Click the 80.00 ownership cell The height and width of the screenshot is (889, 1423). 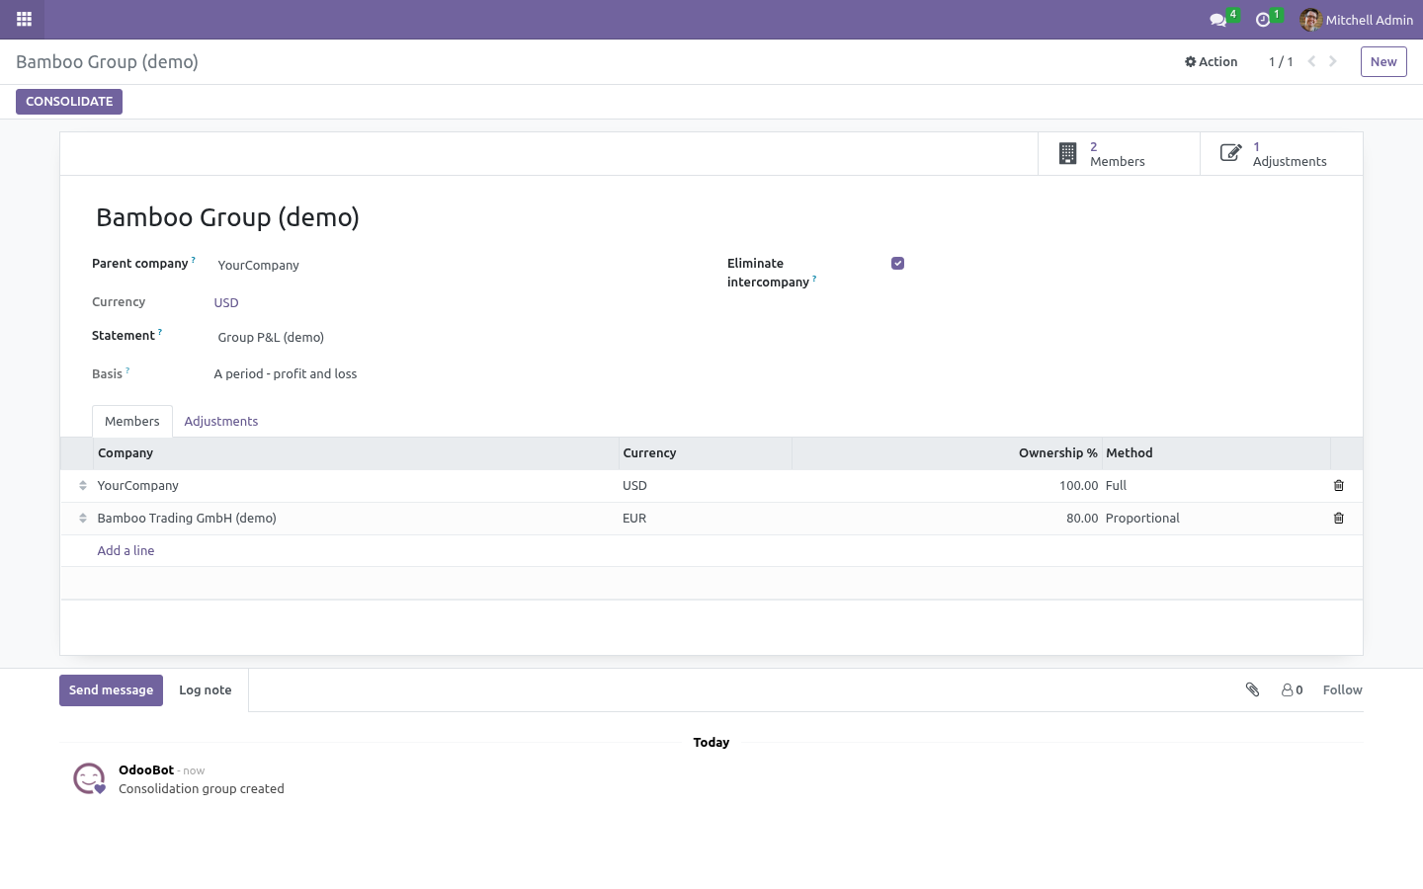[947, 519]
